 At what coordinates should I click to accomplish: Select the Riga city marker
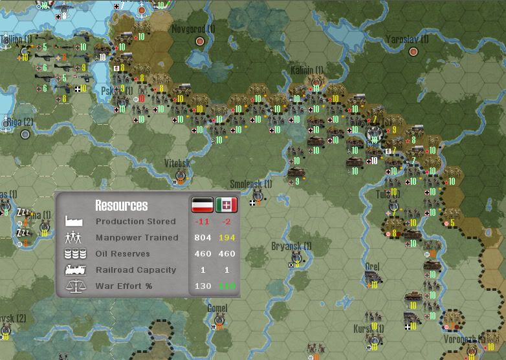coord(25,134)
